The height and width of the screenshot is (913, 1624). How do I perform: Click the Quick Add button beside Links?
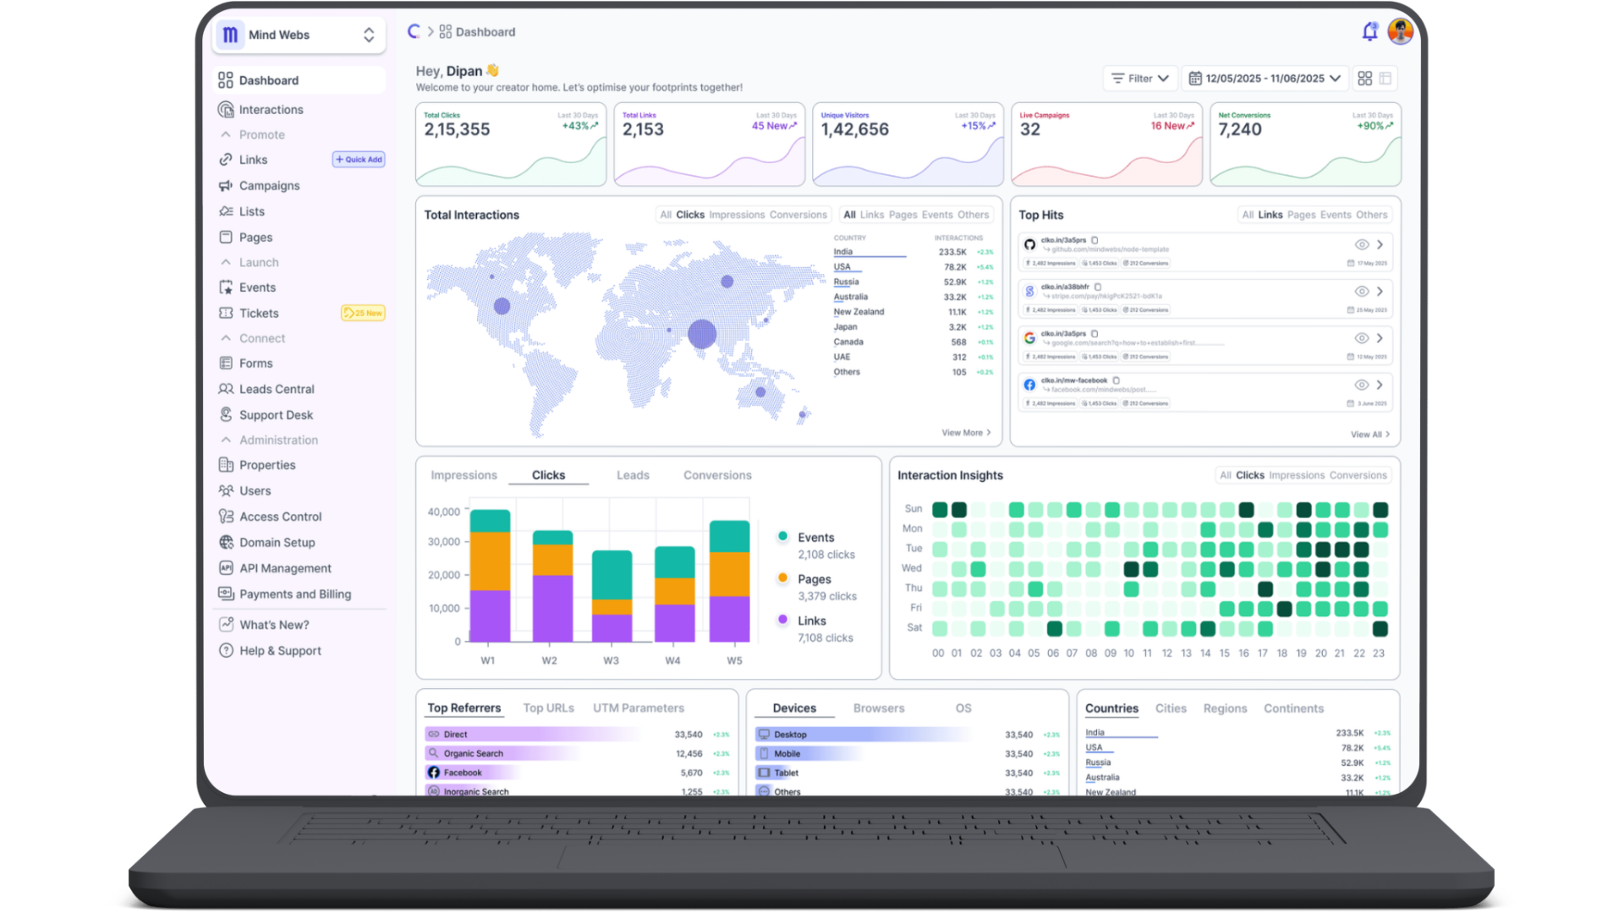pyautogui.click(x=358, y=159)
